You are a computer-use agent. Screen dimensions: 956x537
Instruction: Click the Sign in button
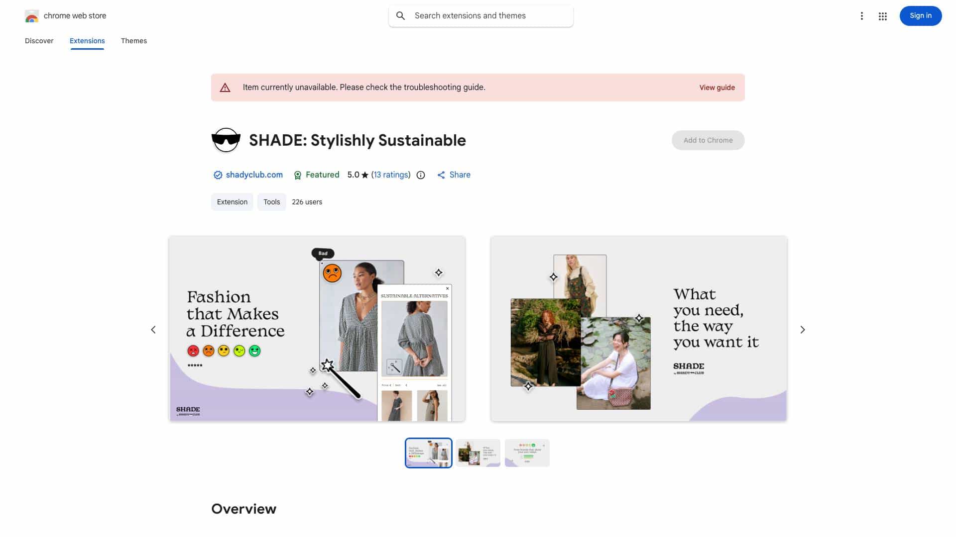pos(920,16)
